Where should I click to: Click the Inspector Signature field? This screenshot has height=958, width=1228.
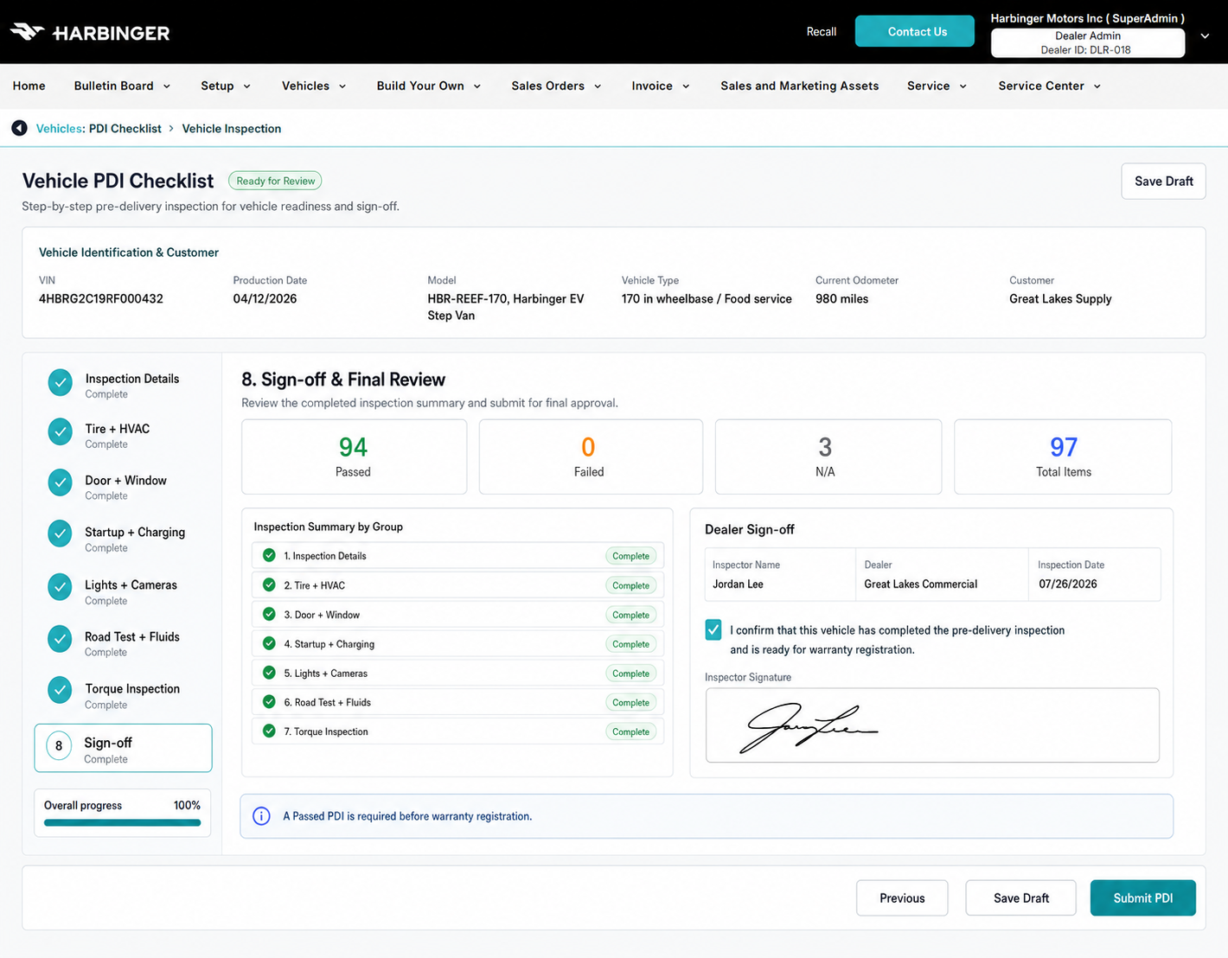pyautogui.click(x=932, y=725)
